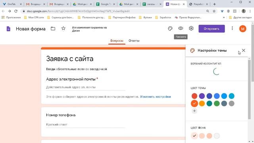254x143 pixels.
Task: Open the more options three-dot menu
Action: click(x=232, y=28)
